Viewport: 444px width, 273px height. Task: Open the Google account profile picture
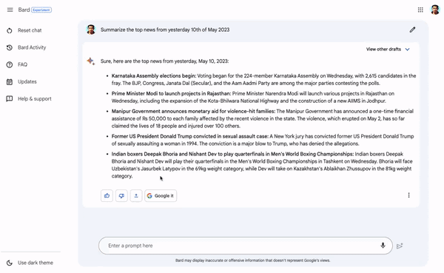[435, 10]
